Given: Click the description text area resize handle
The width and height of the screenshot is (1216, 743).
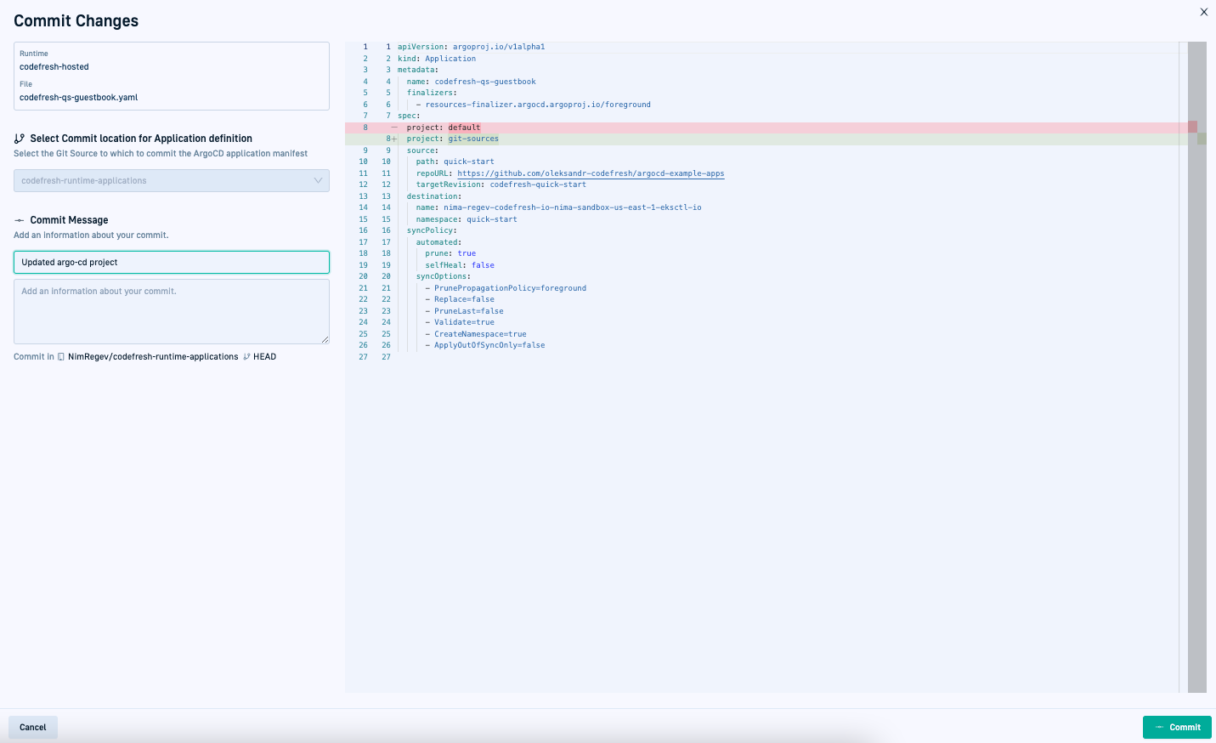Looking at the screenshot, I should [325, 339].
